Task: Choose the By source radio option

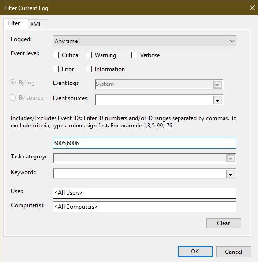Action: 13,98
